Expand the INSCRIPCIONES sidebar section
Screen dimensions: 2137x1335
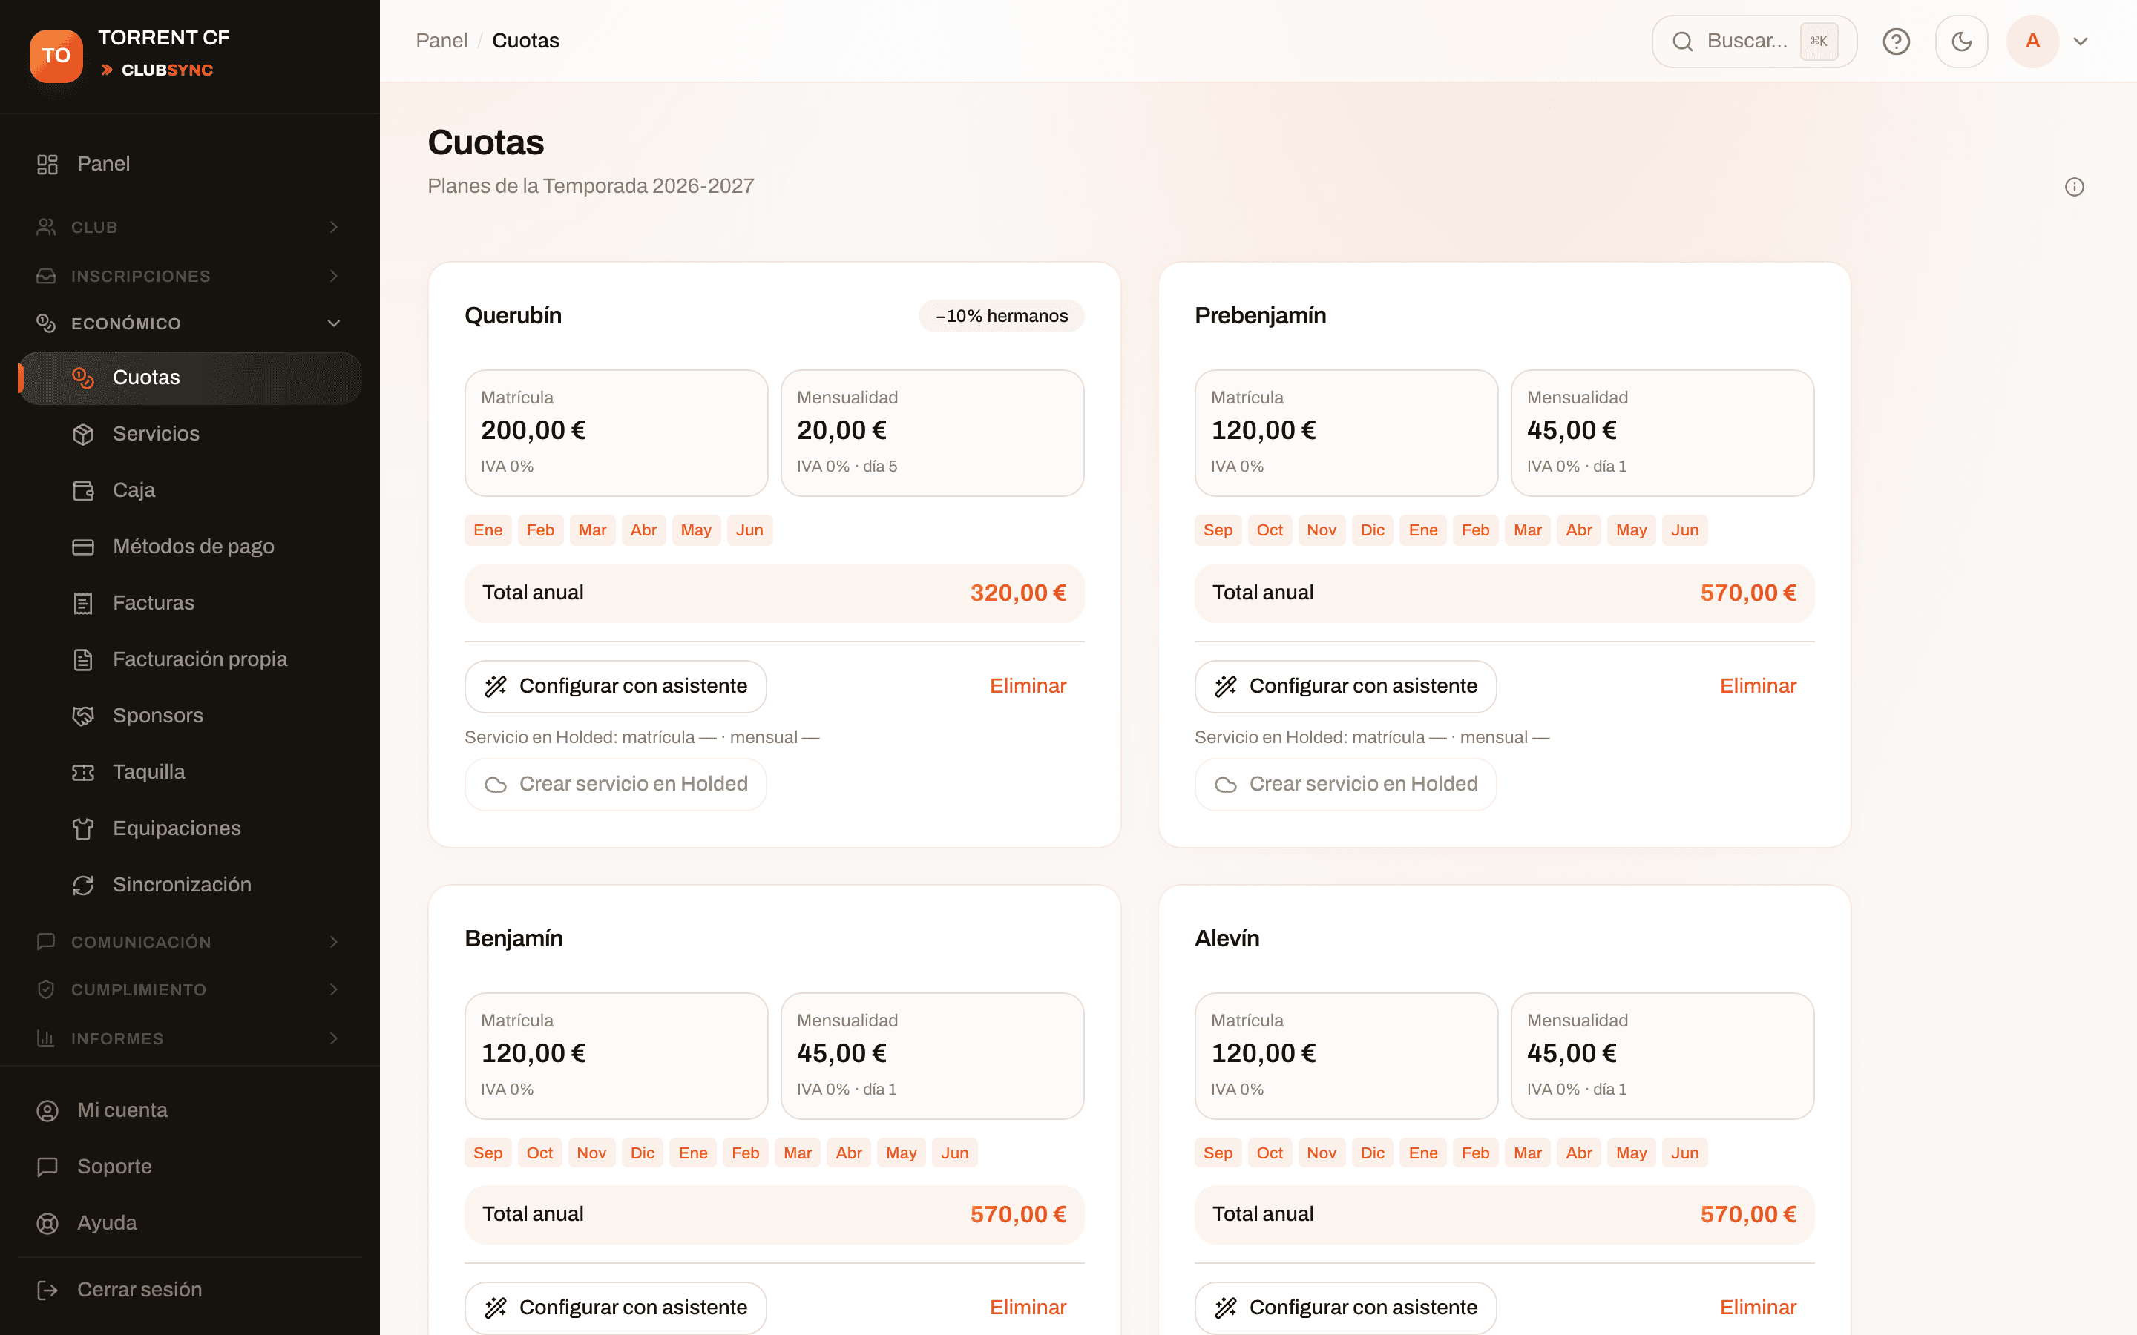189,277
